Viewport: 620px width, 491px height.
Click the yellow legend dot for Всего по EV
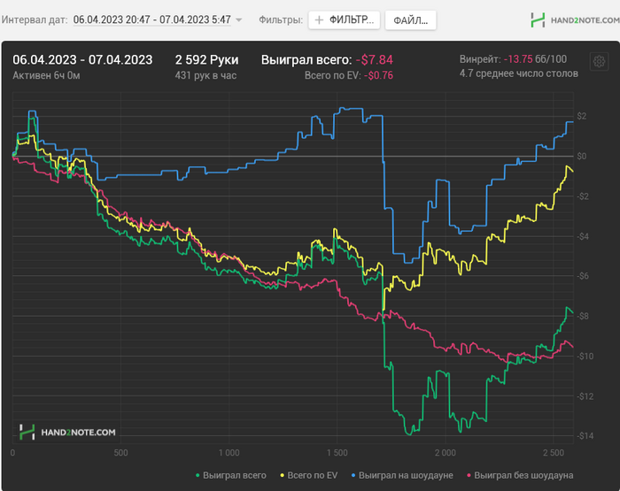point(283,476)
